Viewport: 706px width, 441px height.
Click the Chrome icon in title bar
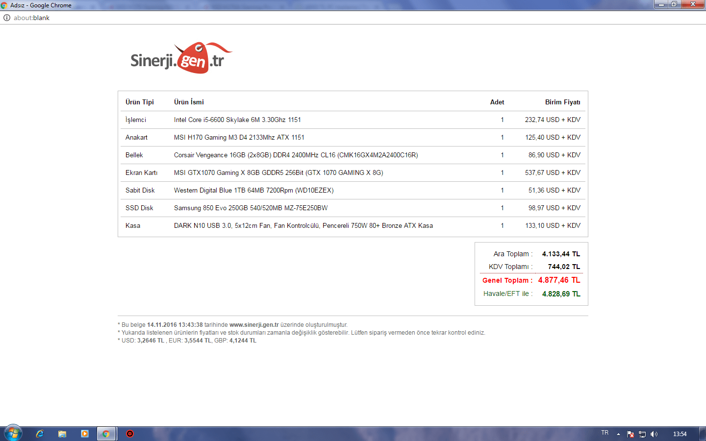click(x=4, y=5)
